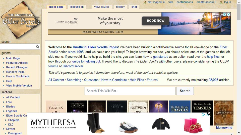Switch to the discussion tab

(77, 7)
